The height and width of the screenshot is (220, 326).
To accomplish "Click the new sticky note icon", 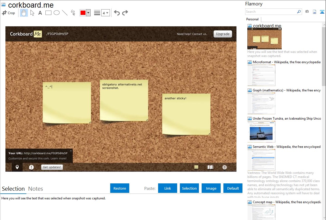I will click(x=196, y=167).
